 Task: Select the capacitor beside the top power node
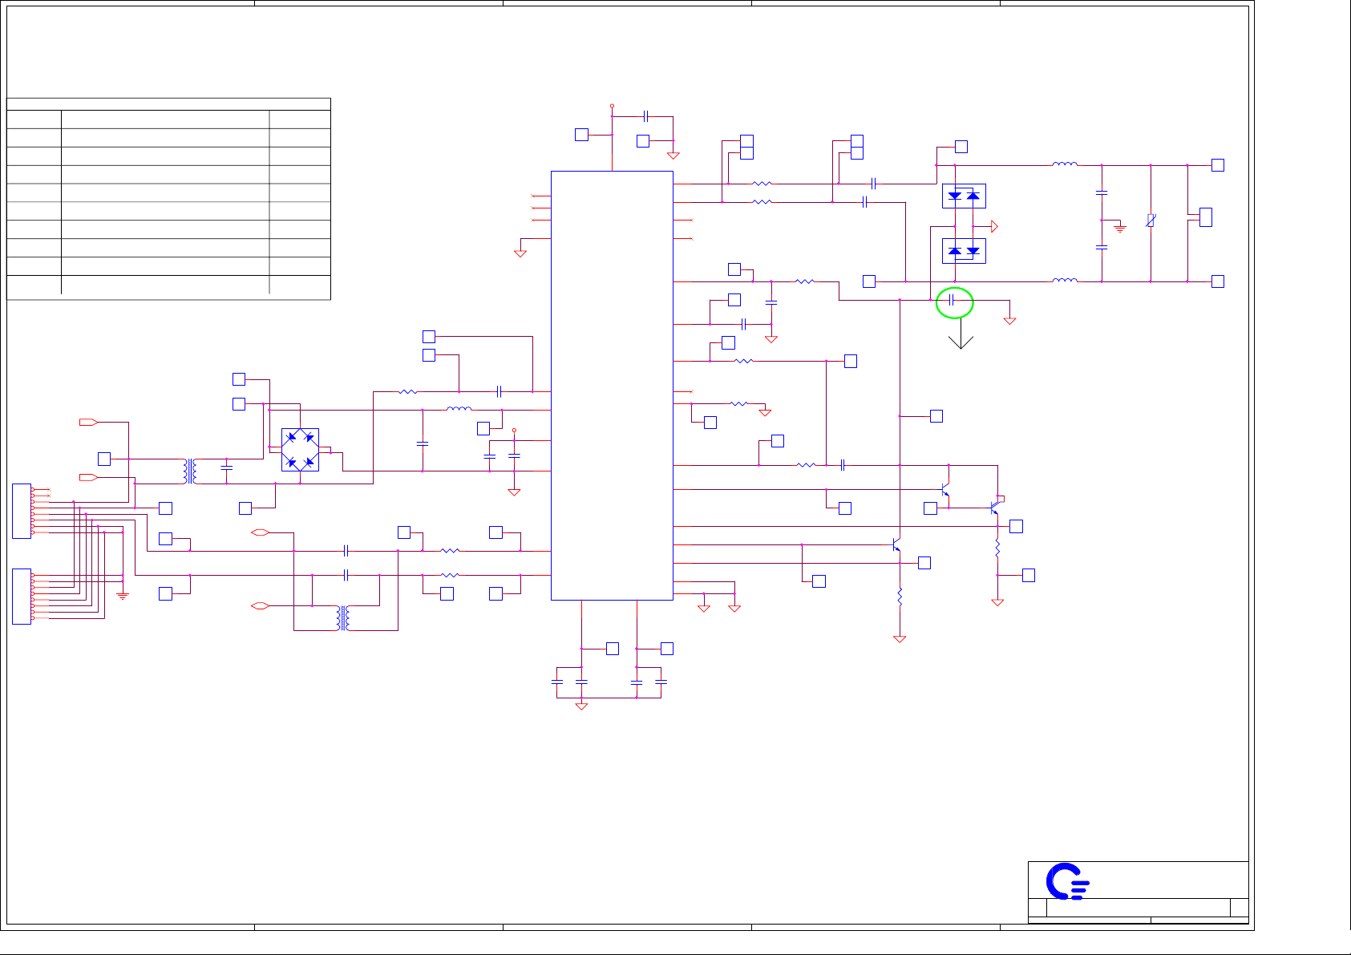click(645, 116)
